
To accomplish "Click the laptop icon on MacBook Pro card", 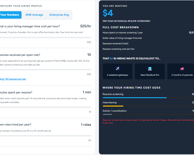I will tap(150, 69).
